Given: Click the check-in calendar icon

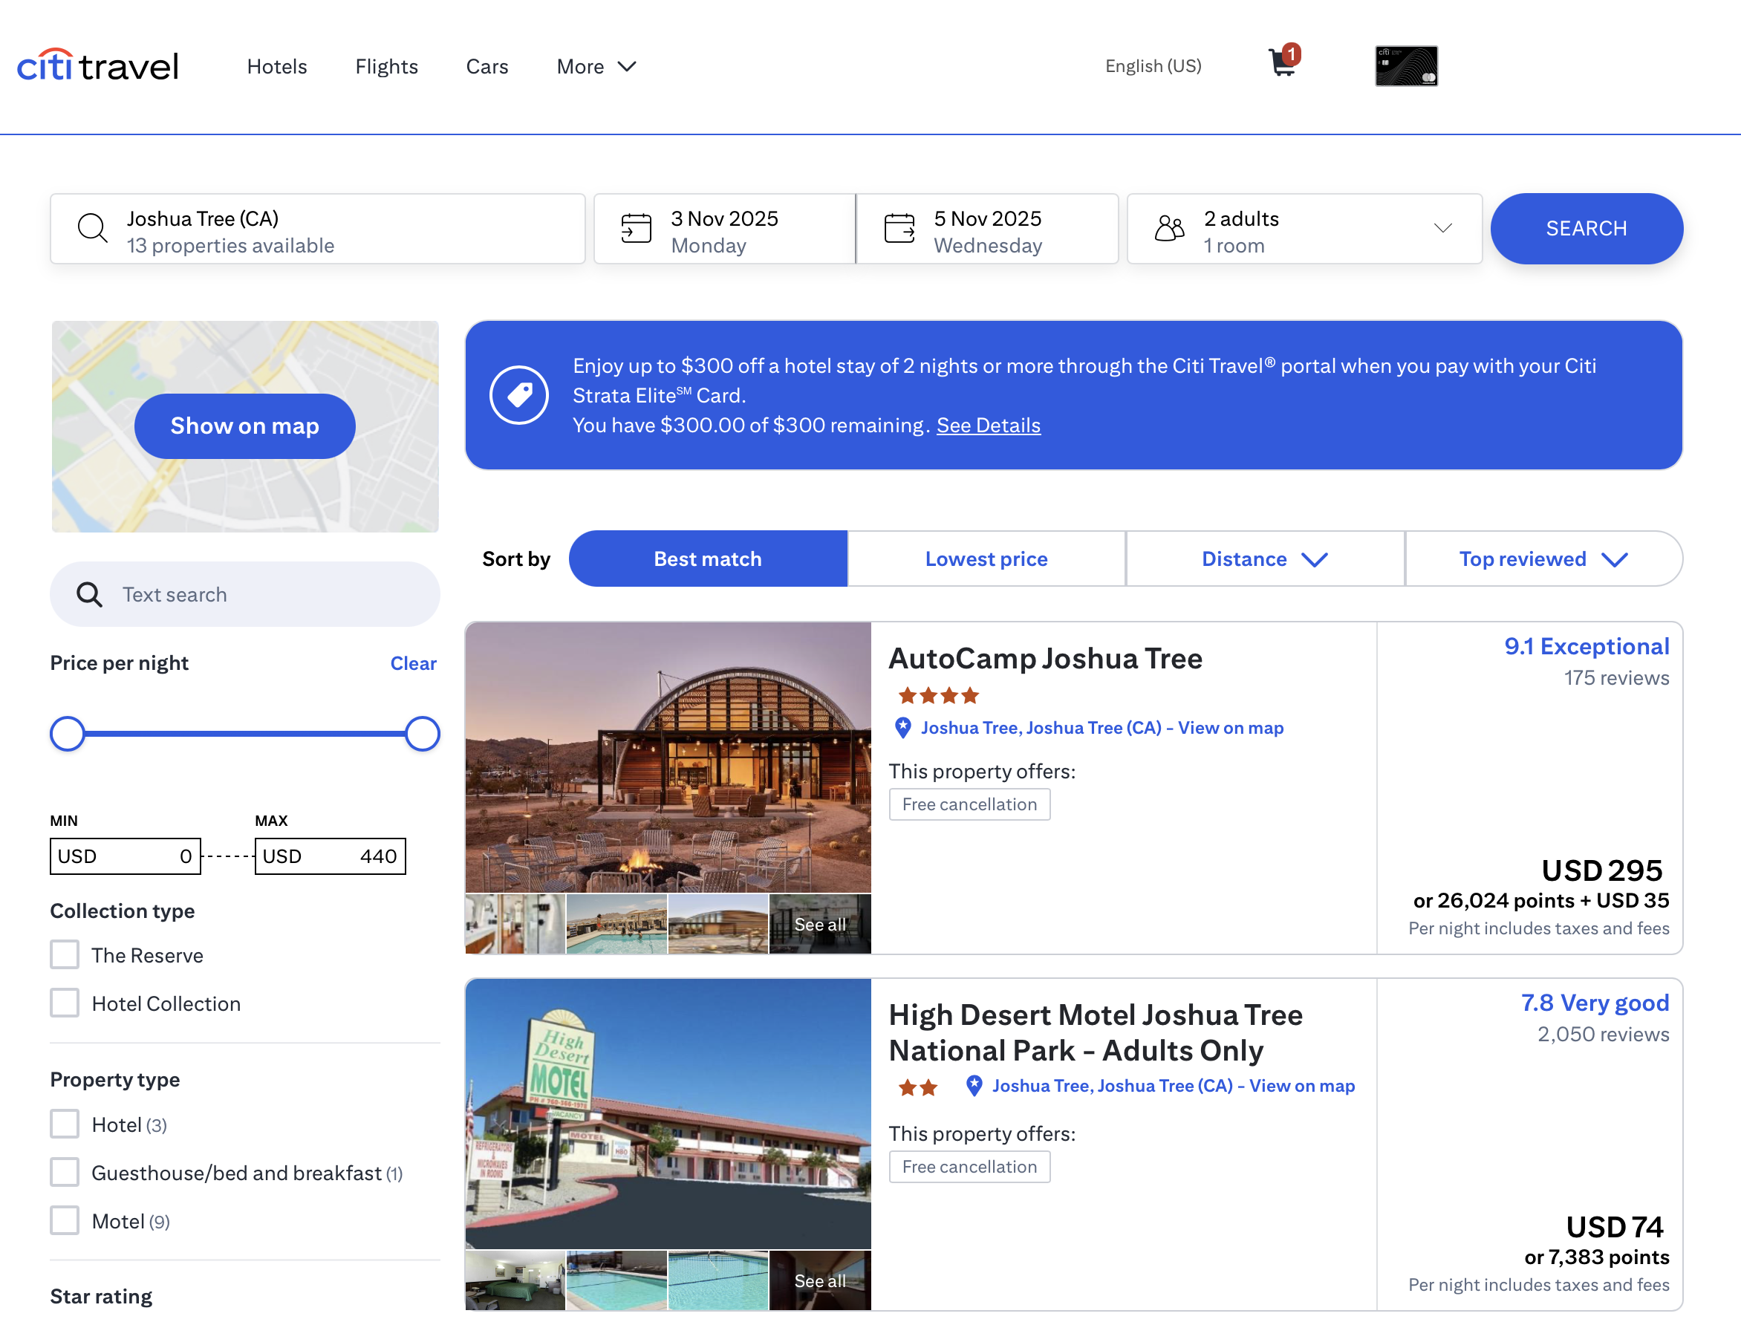Looking at the screenshot, I should click(x=636, y=228).
